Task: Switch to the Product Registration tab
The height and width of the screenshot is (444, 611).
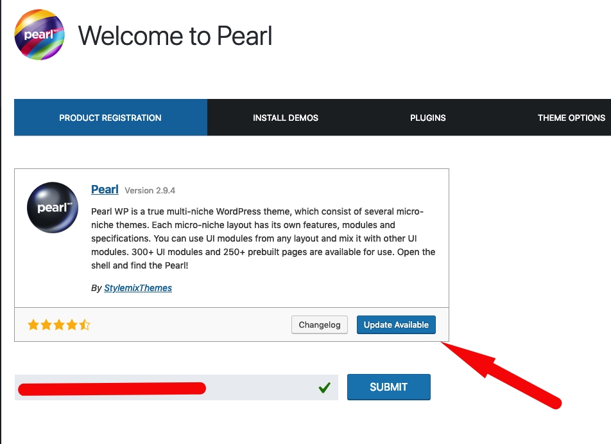Action: click(x=110, y=118)
